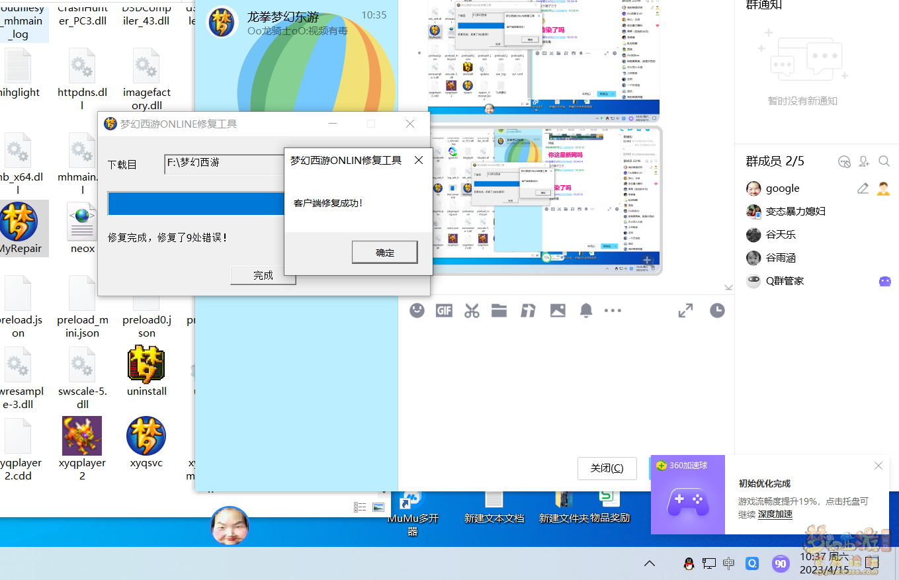Select the preload0.json file

point(146,313)
